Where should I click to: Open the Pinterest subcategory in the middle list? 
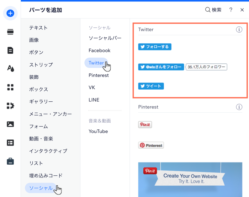[x=99, y=75]
